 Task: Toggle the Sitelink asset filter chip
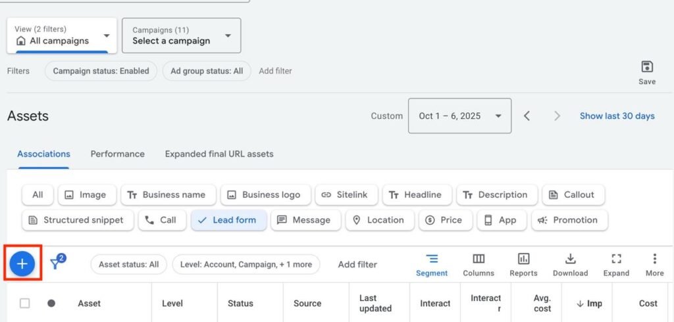pos(345,195)
